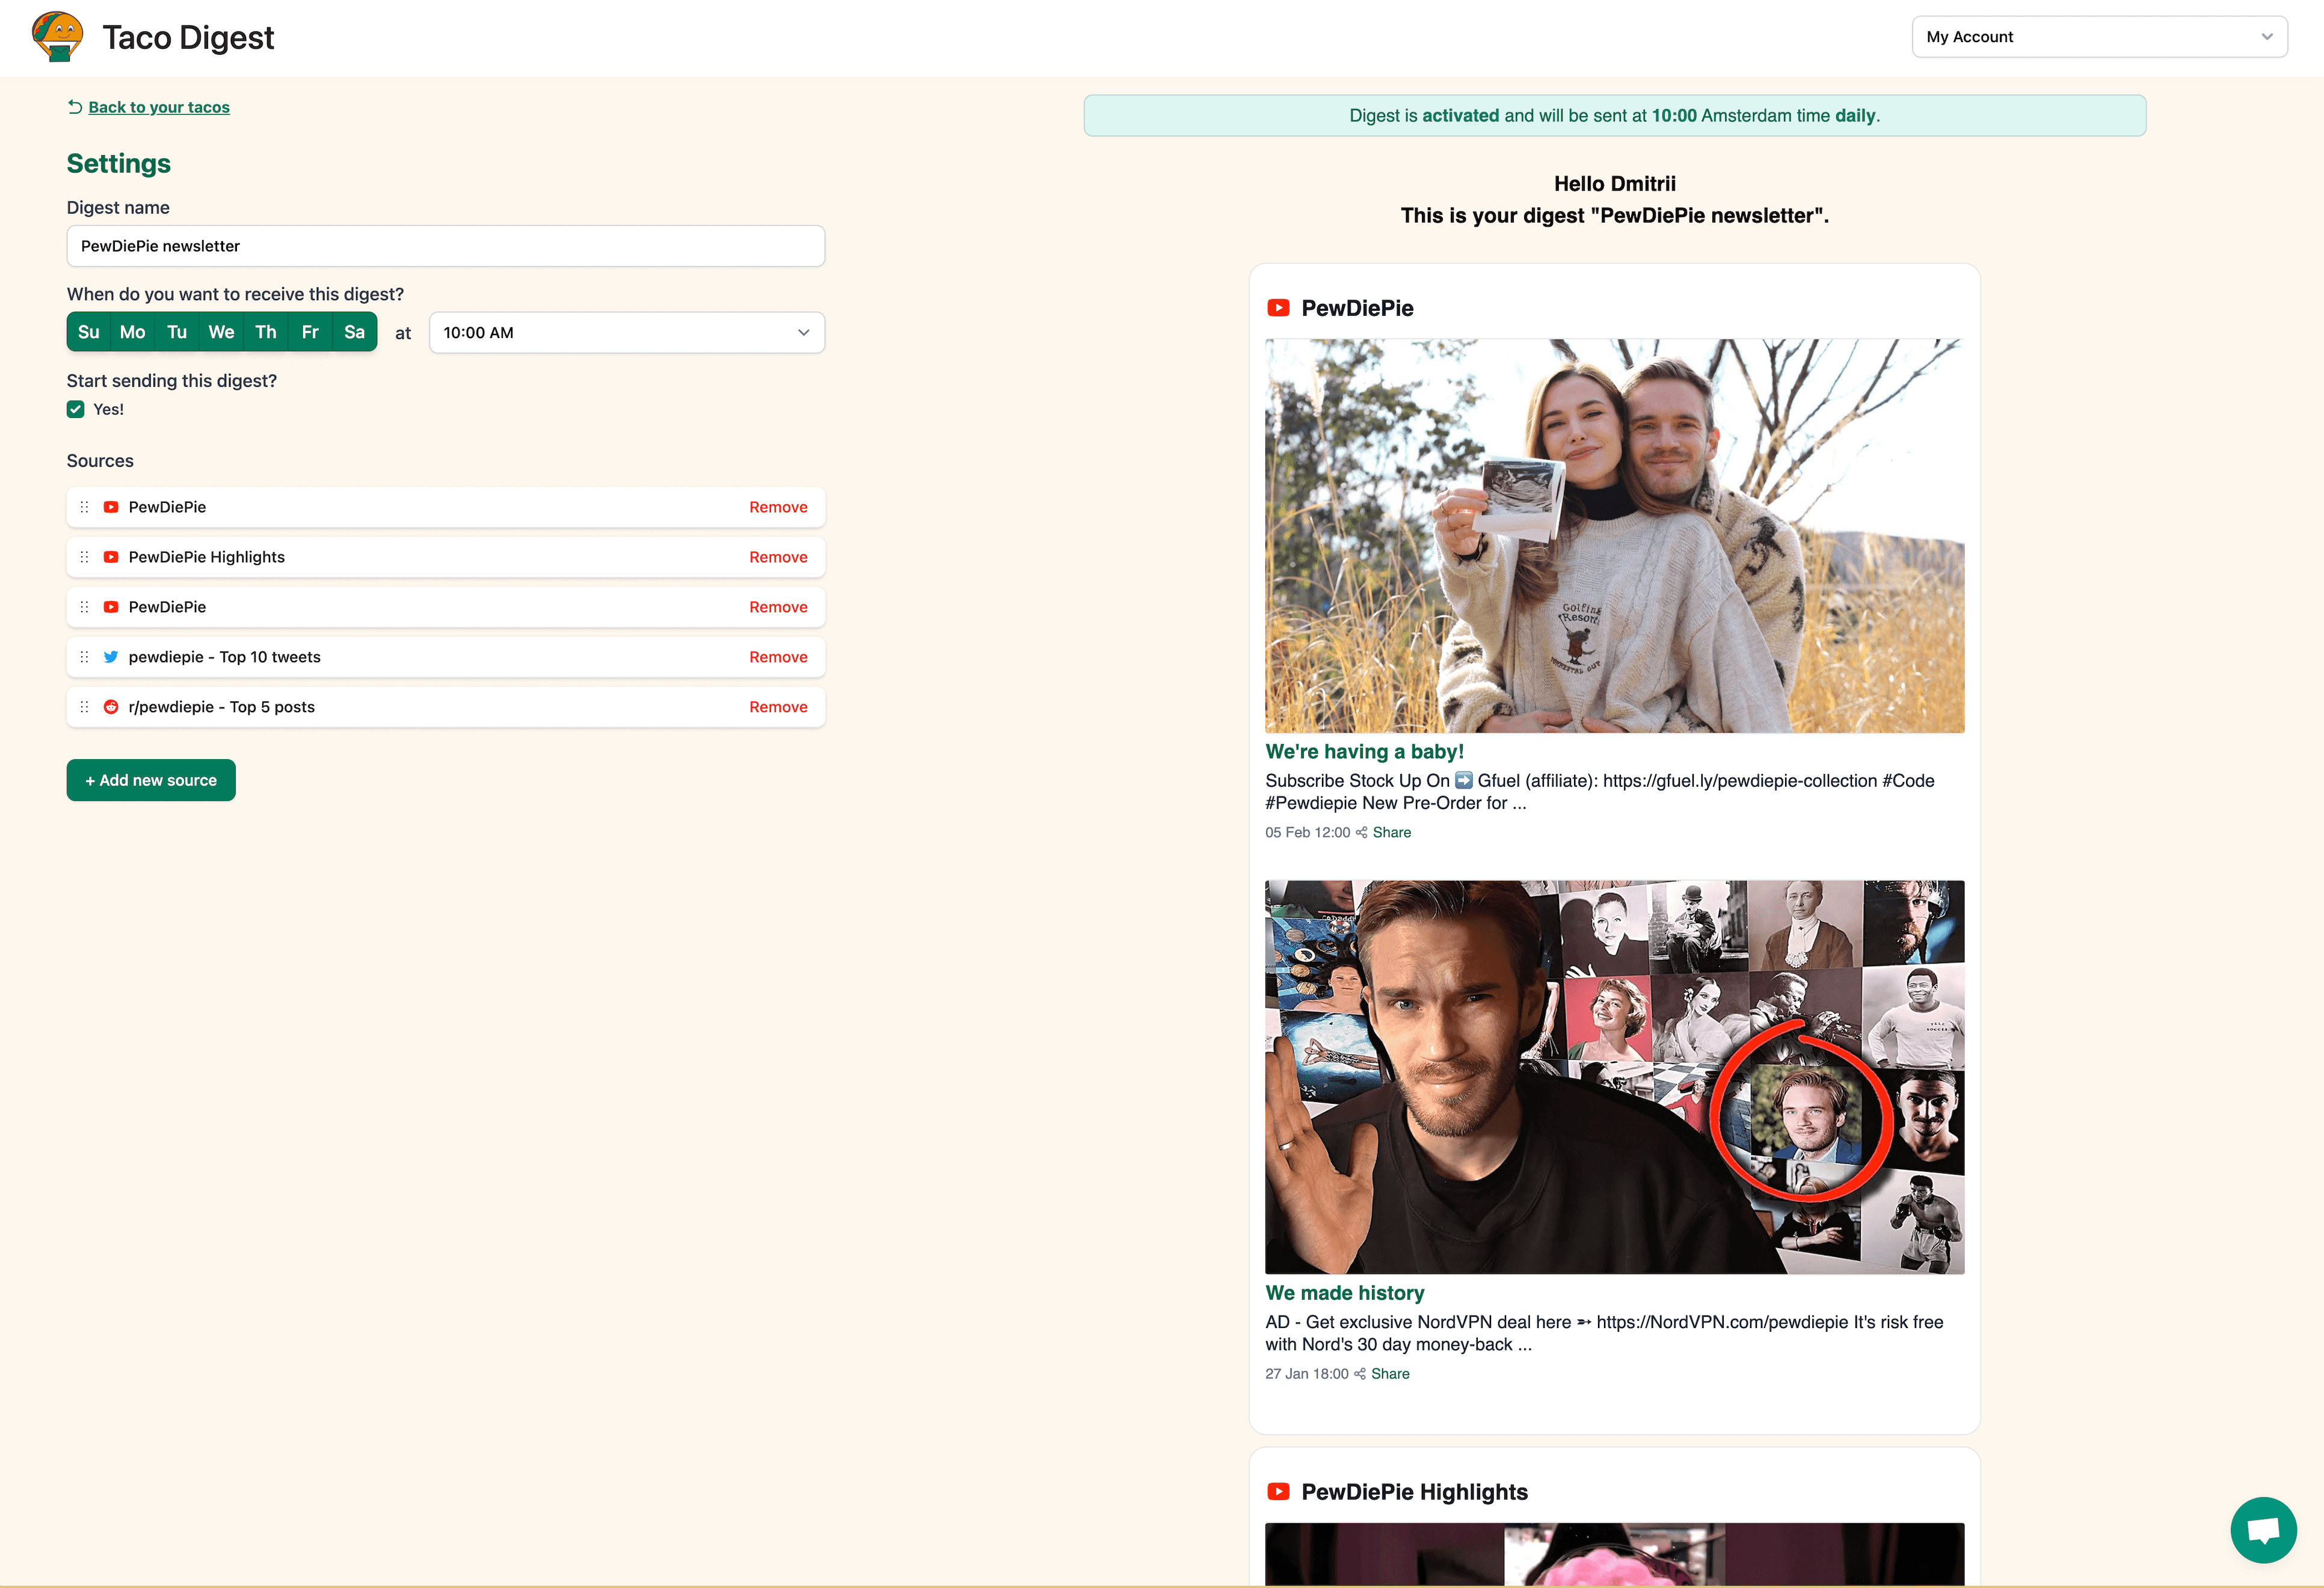Click the PewDiePie Highlights source name

(207, 557)
